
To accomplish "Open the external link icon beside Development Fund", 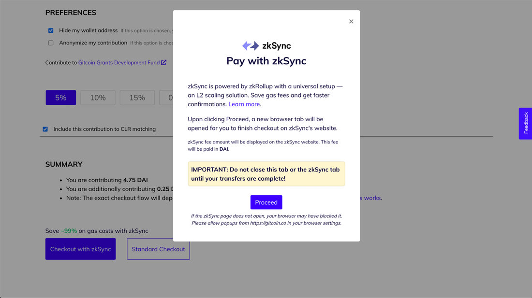I will tap(163, 63).
